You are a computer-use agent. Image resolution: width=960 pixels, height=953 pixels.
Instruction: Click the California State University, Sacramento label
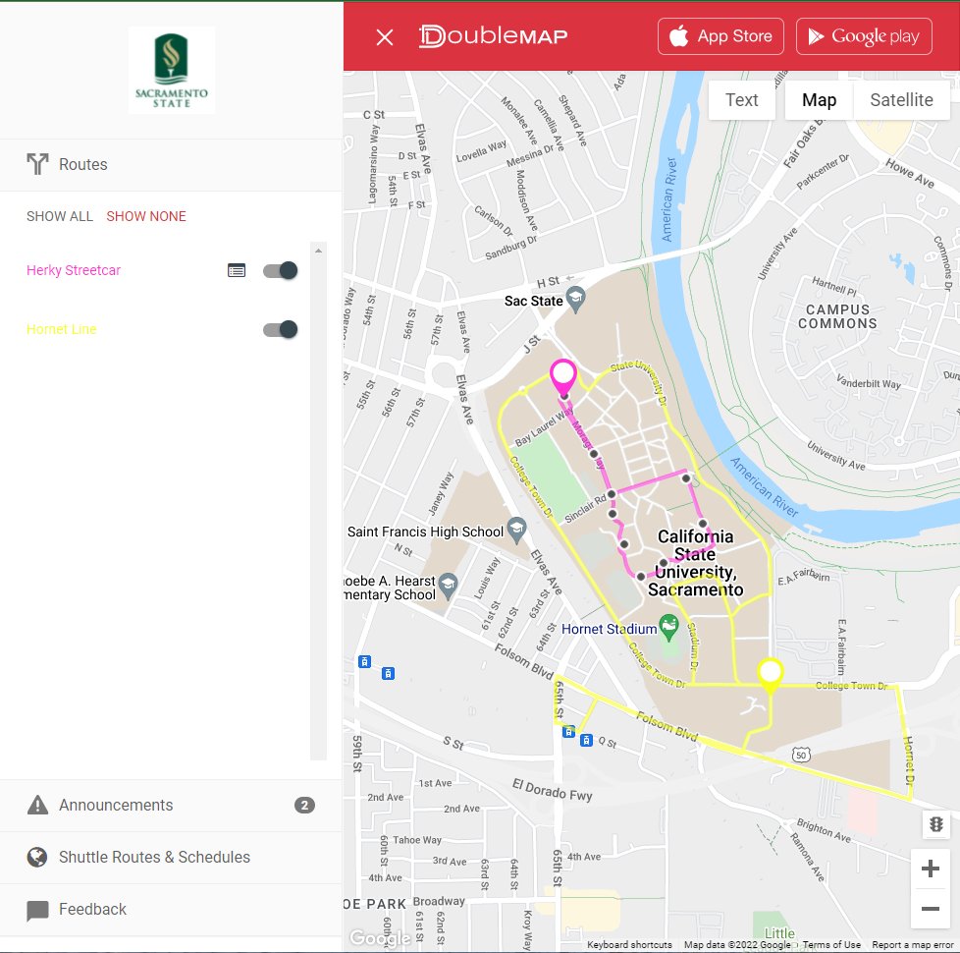[x=695, y=563]
